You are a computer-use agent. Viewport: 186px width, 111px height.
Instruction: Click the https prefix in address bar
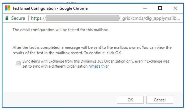(x=37, y=18)
